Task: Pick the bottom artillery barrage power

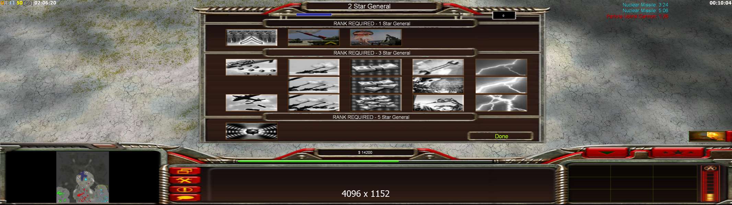Action: coord(314,103)
